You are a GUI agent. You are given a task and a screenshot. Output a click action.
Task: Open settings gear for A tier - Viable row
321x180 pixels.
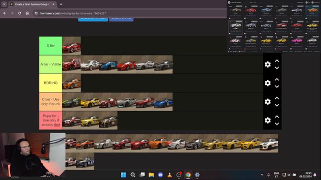pyautogui.click(x=267, y=64)
